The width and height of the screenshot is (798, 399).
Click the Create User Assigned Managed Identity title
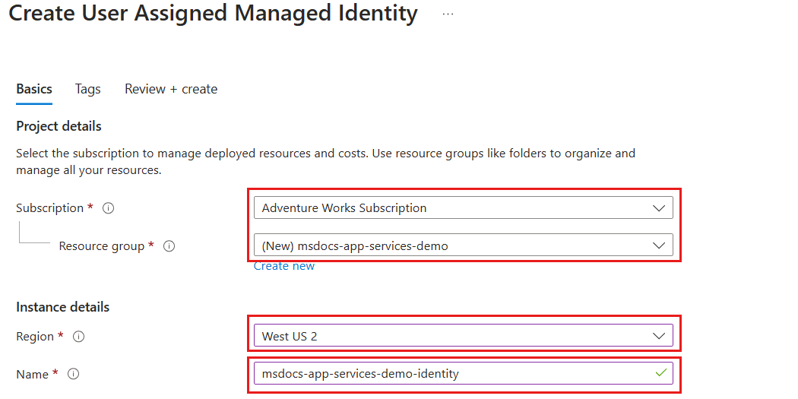213,14
